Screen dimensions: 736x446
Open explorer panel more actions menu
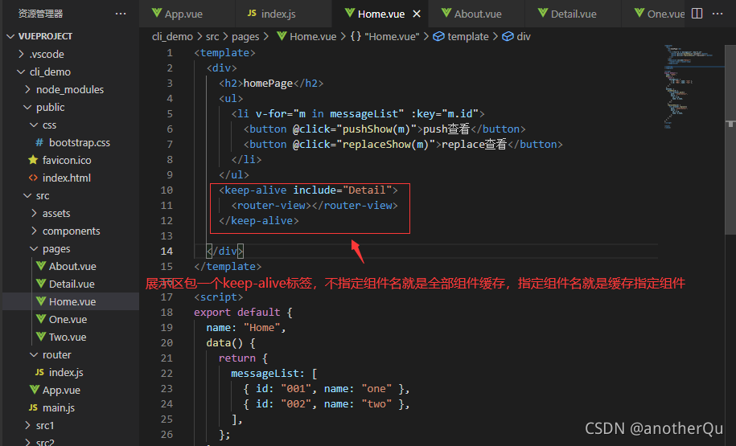coord(121,14)
